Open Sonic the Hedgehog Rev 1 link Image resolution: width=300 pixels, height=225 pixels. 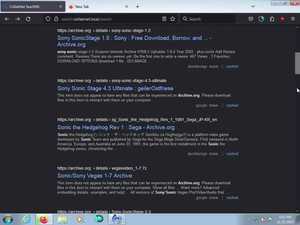[116, 127]
